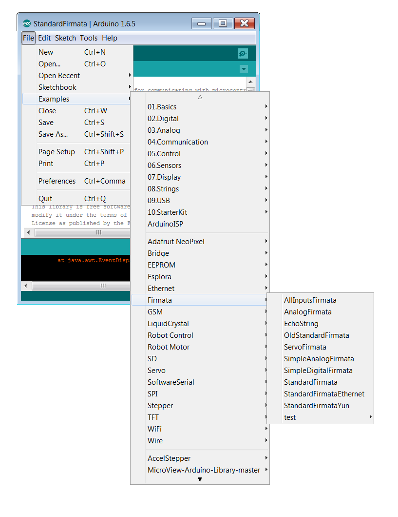Click the Arduino logo in the title bar
398x517 pixels.
pos(26,23)
